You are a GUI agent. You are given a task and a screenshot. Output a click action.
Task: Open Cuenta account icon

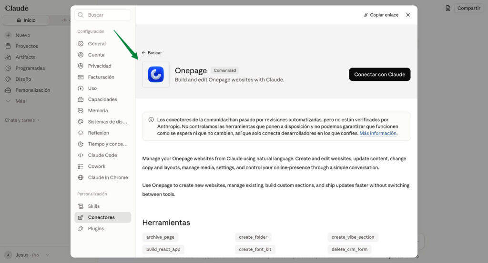tap(81, 55)
